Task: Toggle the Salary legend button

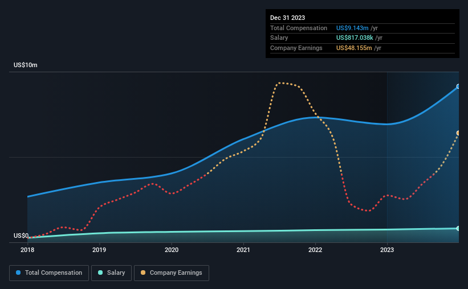Action: coord(111,273)
